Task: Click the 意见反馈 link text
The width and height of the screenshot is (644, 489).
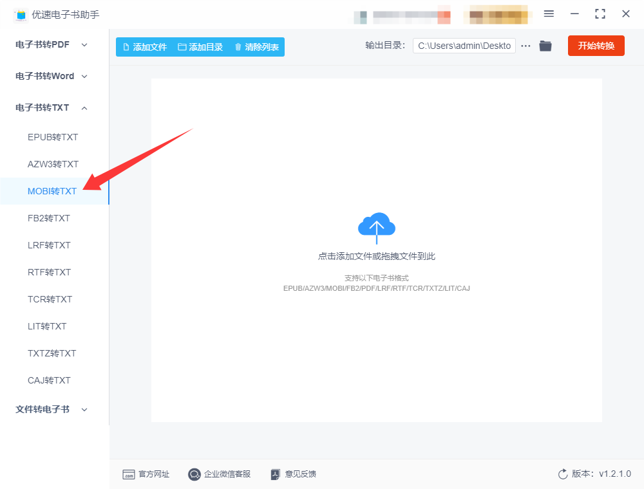Action: (x=301, y=474)
